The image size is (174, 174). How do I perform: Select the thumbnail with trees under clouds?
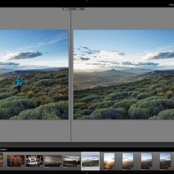pyautogui.click(x=72, y=161)
